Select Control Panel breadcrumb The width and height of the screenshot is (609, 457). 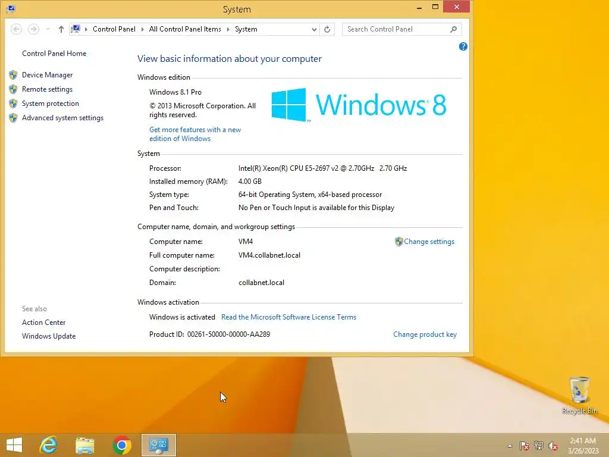[114, 29]
